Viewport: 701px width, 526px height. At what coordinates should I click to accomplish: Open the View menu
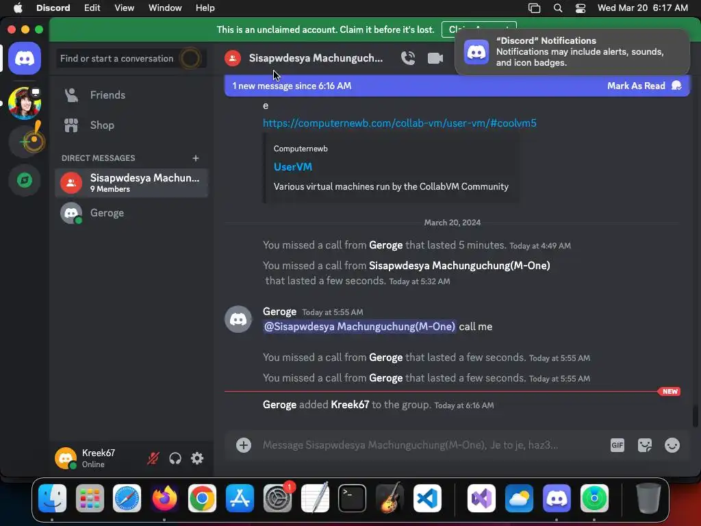(x=124, y=8)
